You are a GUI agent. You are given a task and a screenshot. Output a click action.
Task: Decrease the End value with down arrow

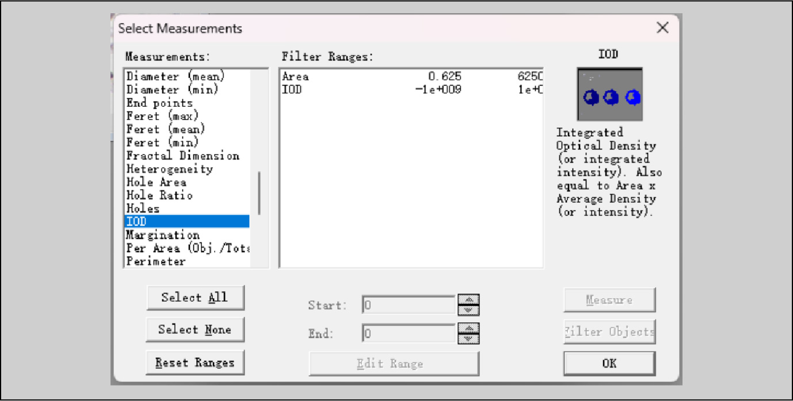[x=468, y=338]
